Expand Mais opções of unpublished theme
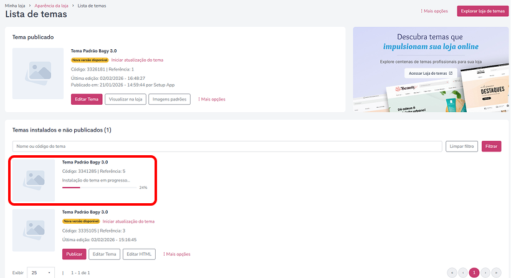The height and width of the screenshot is (278, 511). tap(176, 254)
